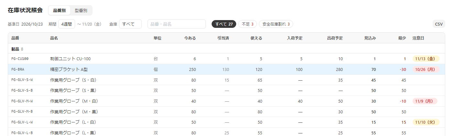Open 作業用グローブ（L・黒）
This screenshot has width=453, height=136.
[74, 133]
